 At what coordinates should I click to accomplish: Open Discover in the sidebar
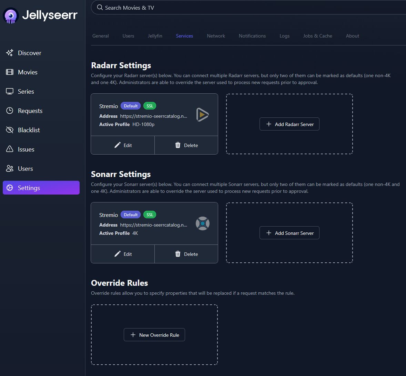[x=41, y=53]
